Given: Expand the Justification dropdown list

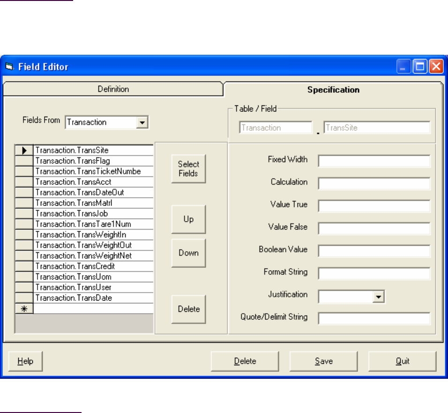Looking at the screenshot, I should click(379, 296).
